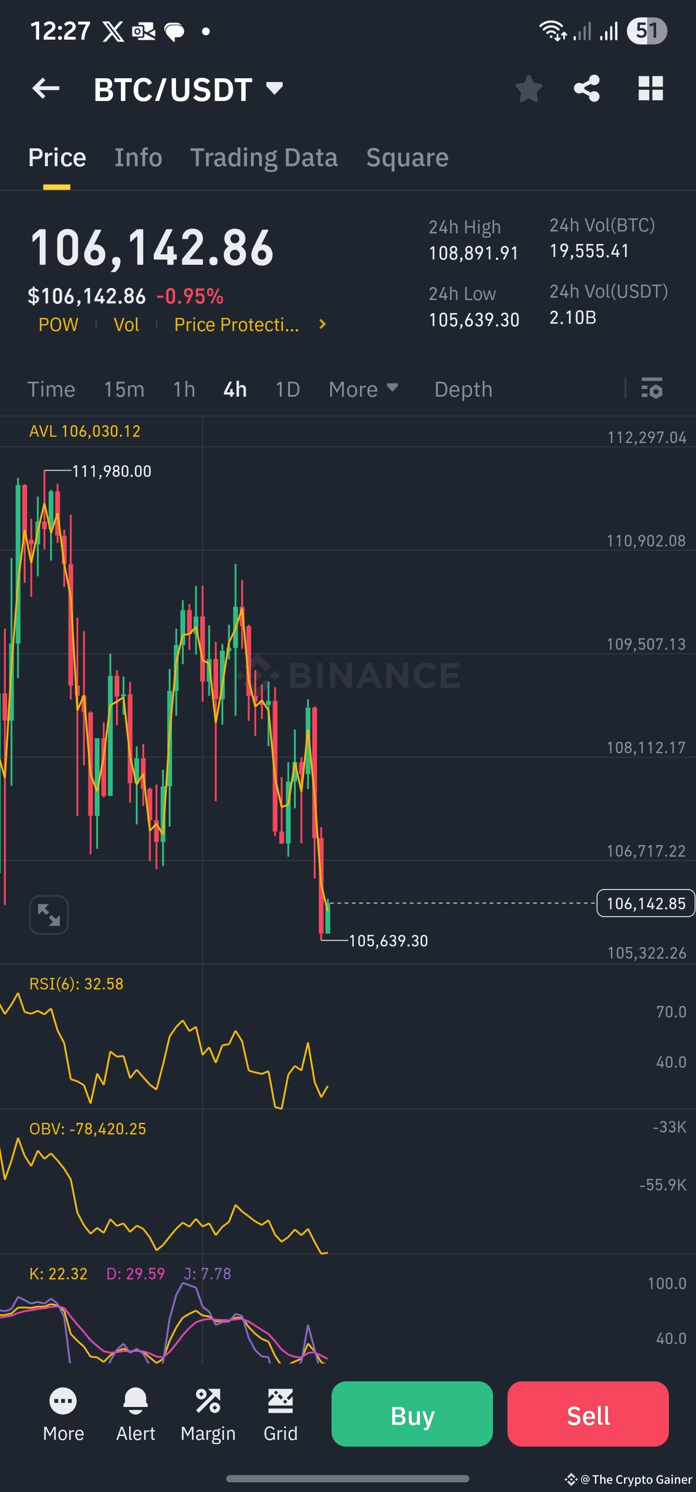Image resolution: width=696 pixels, height=1492 pixels.
Task: Open the four-square grid layout icon
Action: [x=650, y=88]
